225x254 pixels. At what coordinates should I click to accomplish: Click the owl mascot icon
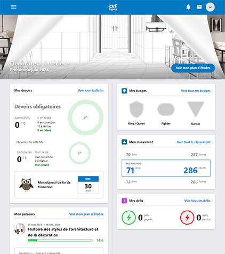(26, 184)
